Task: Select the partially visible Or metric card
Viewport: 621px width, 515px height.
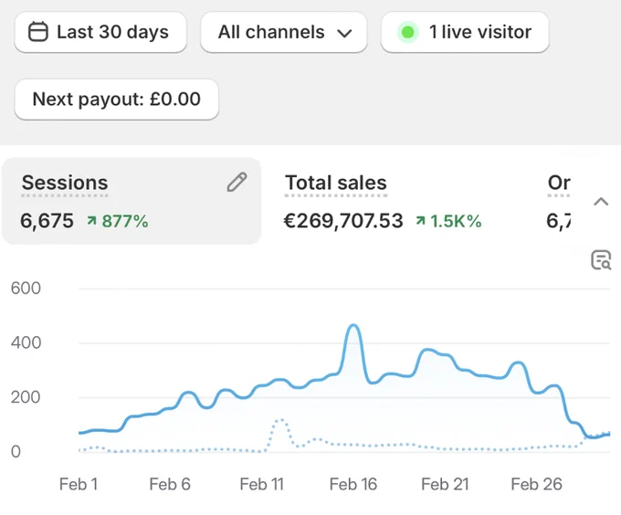Action: tap(559, 201)
